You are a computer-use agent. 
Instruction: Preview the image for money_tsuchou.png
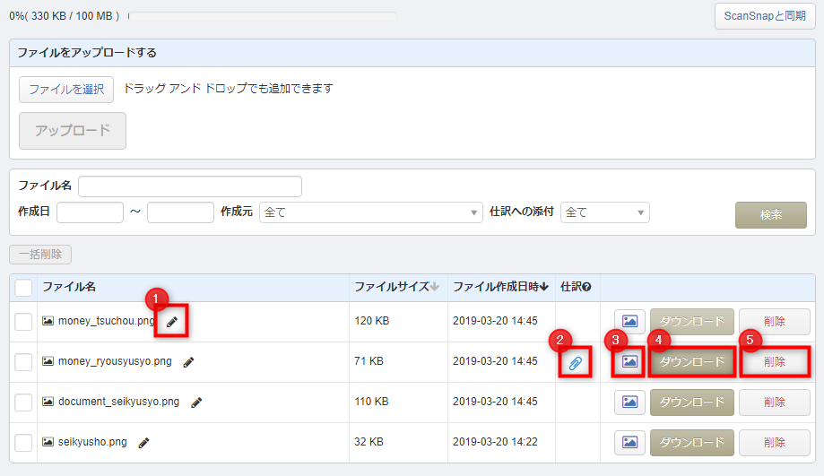[x=629, y=322]
